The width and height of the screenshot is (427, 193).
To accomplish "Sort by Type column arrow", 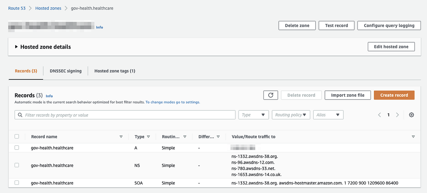I will (149, 137).
